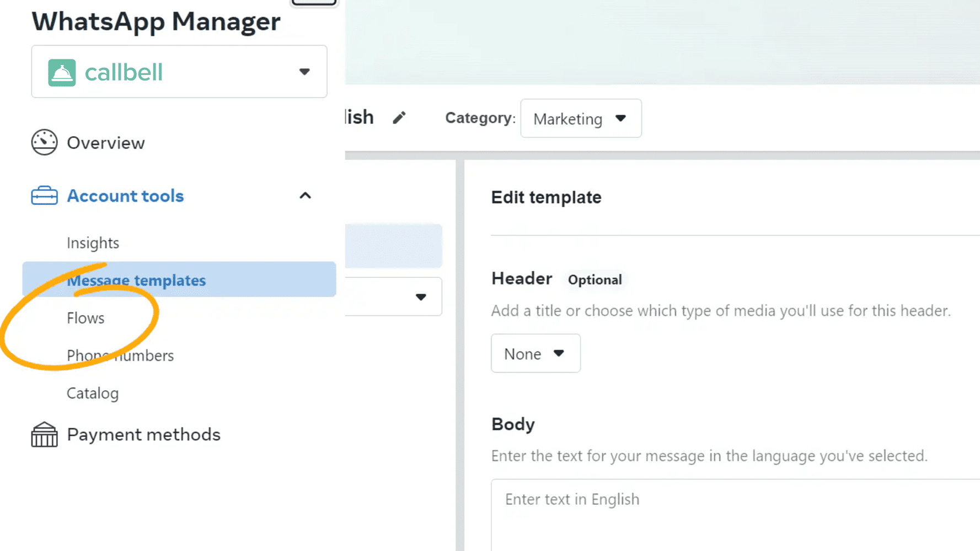This screenshot has height=551, width=980.
Task: Open the callbell account selector dropdown
Action: coord(179,72)
